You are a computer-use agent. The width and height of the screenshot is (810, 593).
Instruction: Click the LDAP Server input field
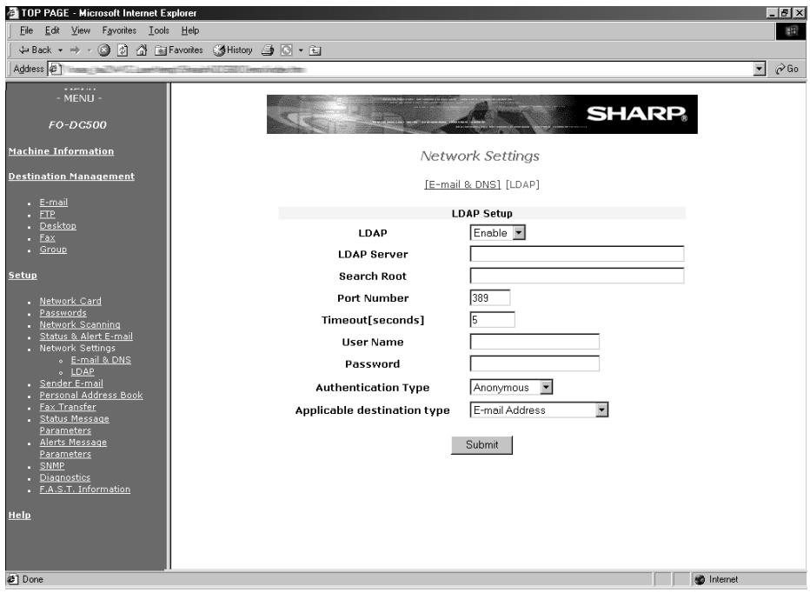577,254
